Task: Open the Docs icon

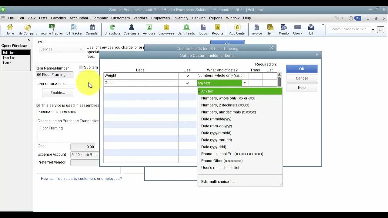Action: point(203,30)
